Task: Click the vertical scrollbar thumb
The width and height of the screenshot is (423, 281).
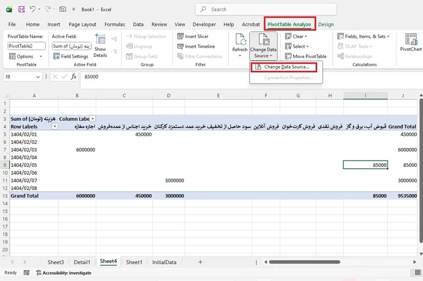Action: (x=421, y=171)
